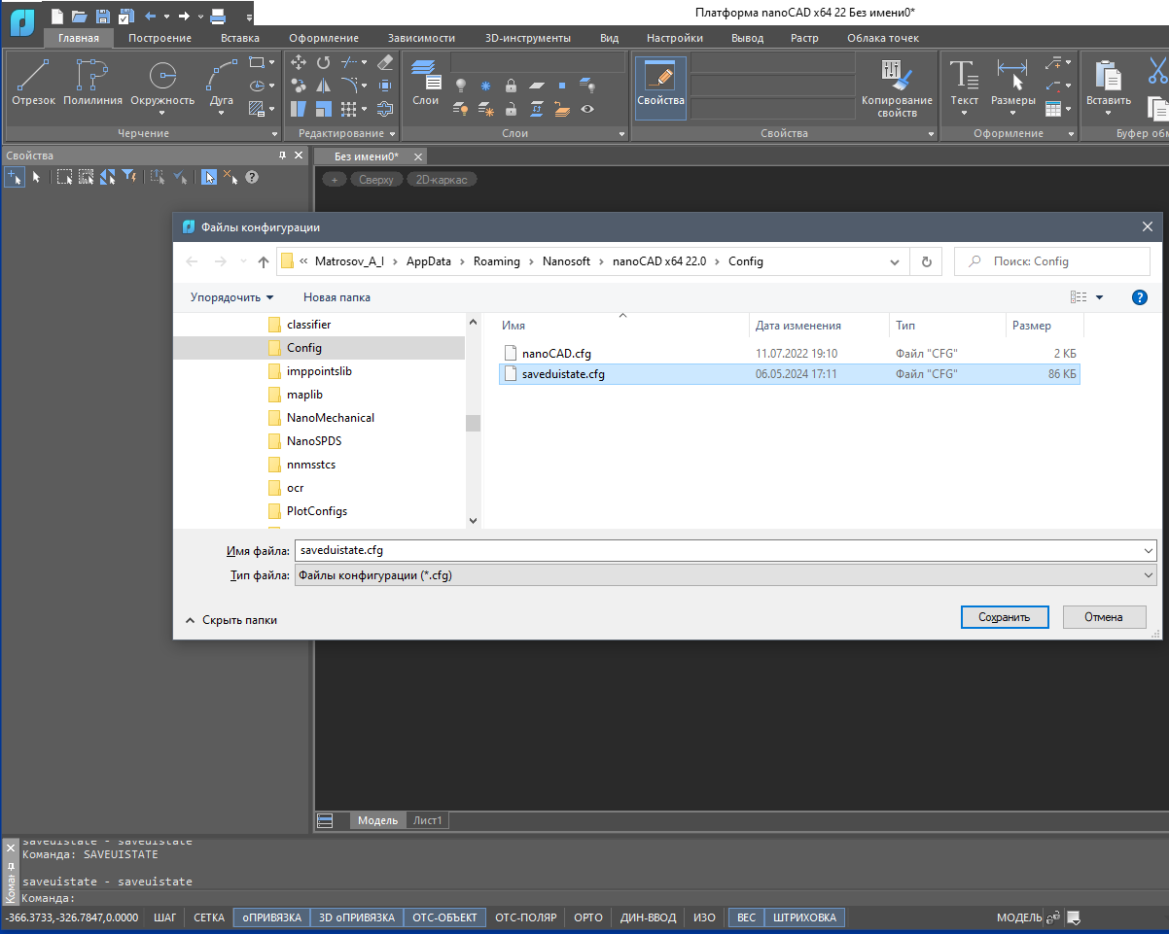Toggle ОТС-ОБЪЕКТ tracking
Viewport: 1169px width, 934px height.
(444, 917)
